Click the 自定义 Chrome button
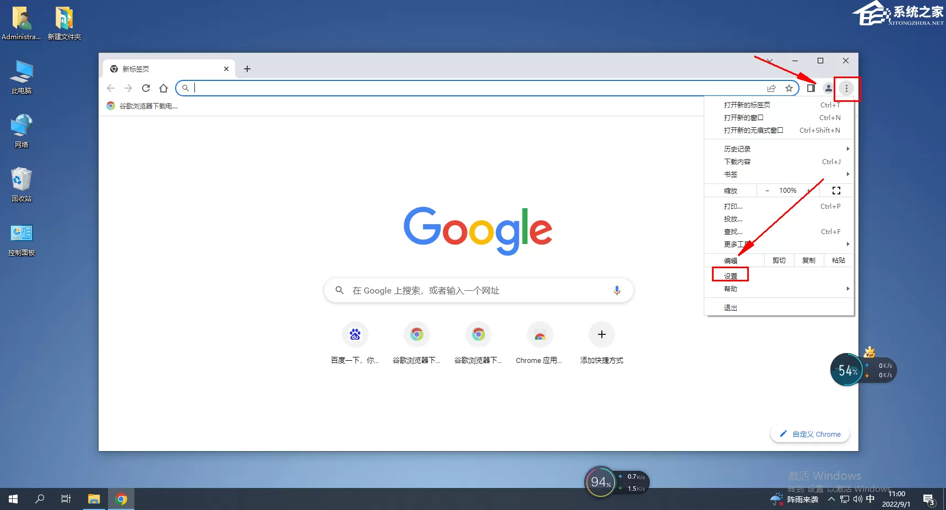Viewport: 946px width, 510px height. (810, 434)
